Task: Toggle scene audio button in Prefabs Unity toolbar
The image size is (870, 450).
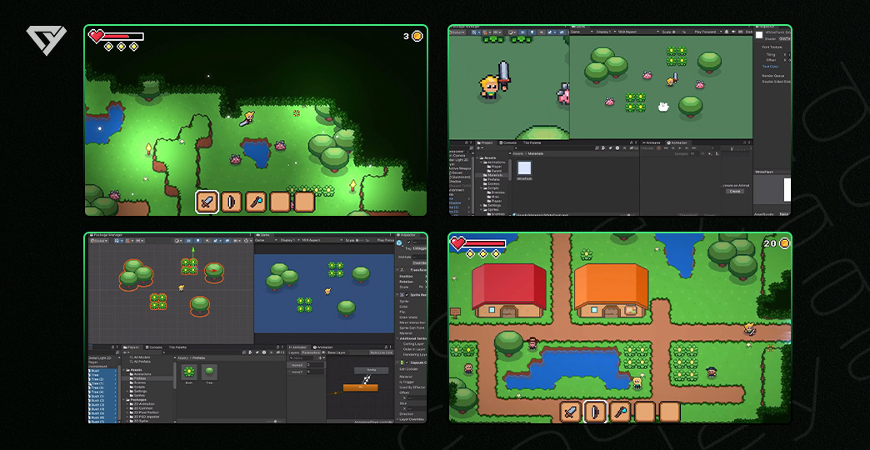Action: [x=207, y=241]
